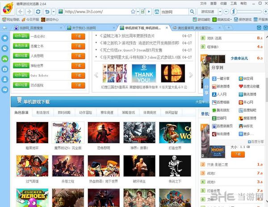Select the 即时战略 category tab

tap(64, 113)
